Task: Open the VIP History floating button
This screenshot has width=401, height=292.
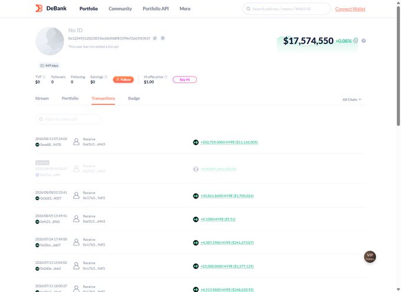Action: point(370,257)
